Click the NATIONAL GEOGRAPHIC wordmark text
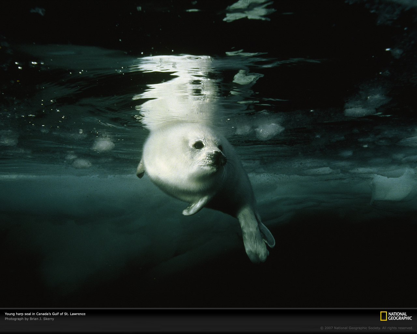Image resolution: width=417 pixels, height=334 pixels. [x=400, y=316]
